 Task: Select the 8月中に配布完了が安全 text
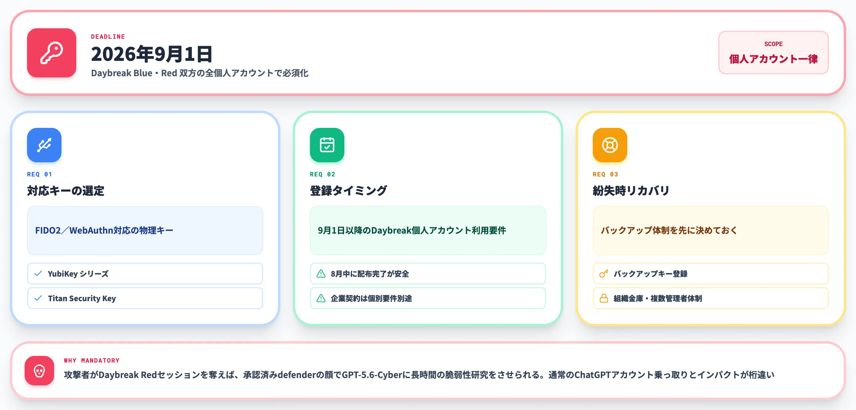point(370,274)
